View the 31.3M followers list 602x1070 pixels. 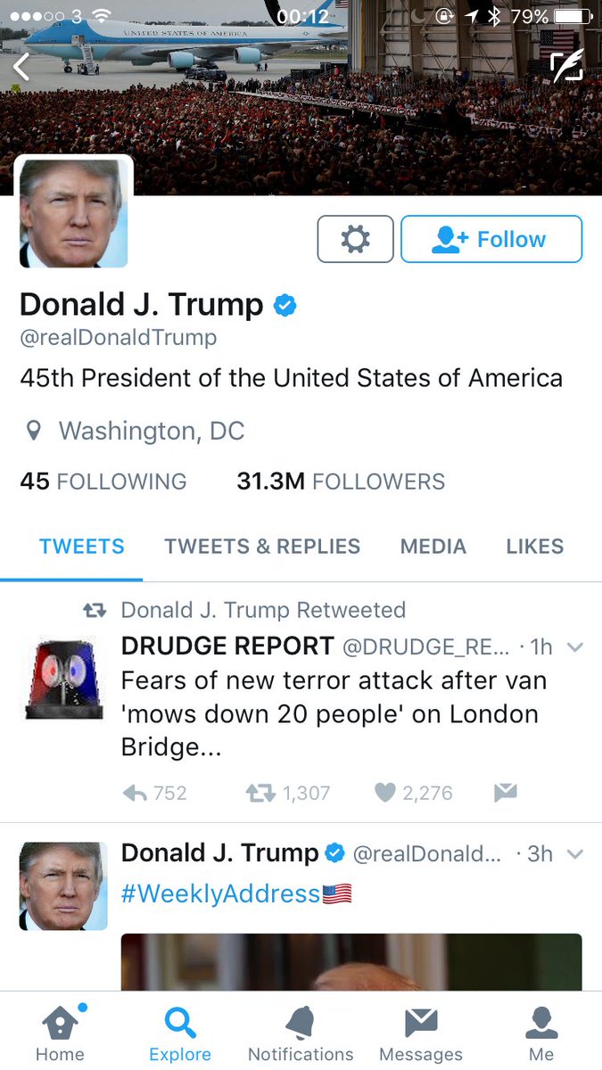tap(341, 481)
